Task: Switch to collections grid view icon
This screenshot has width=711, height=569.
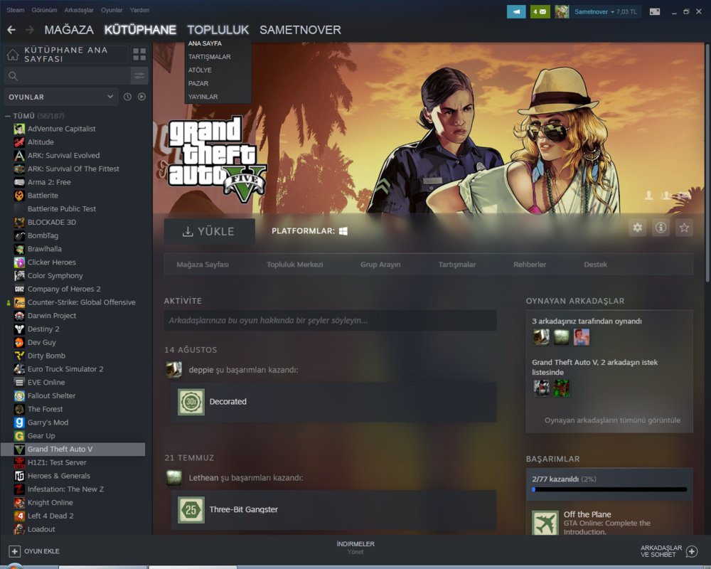Action: pos(139,55)
